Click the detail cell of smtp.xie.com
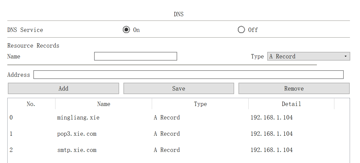 (x=272, y=150)
